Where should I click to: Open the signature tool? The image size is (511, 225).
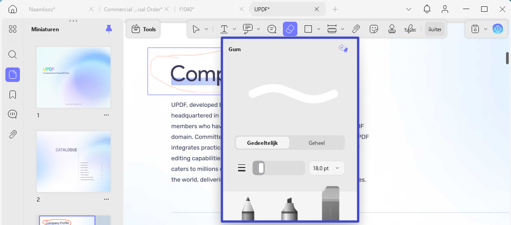click(x=411, y=29)
